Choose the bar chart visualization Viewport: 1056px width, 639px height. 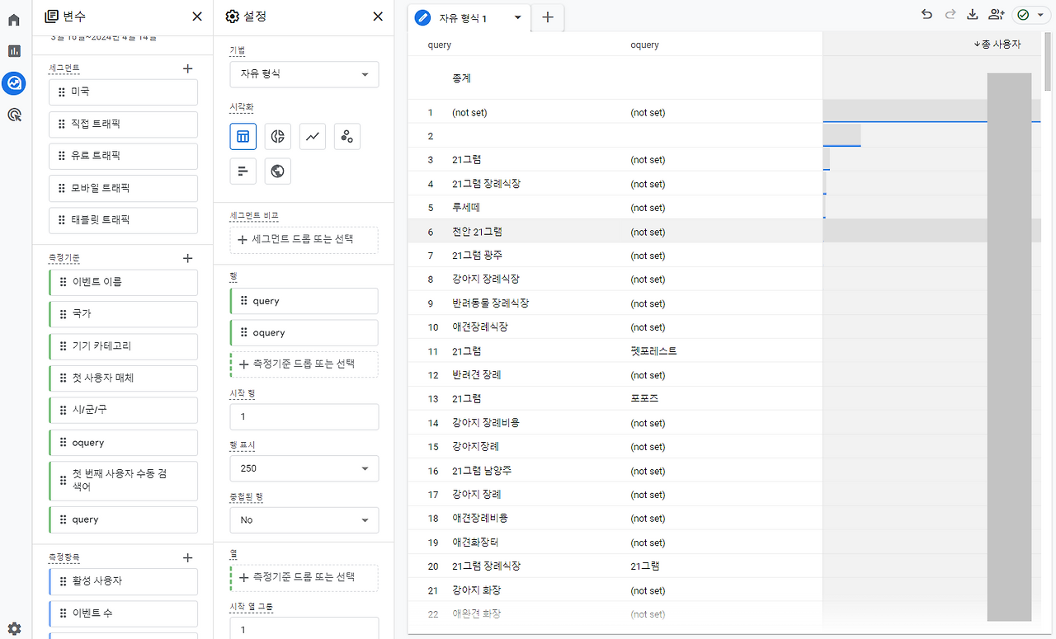(243, 171)
